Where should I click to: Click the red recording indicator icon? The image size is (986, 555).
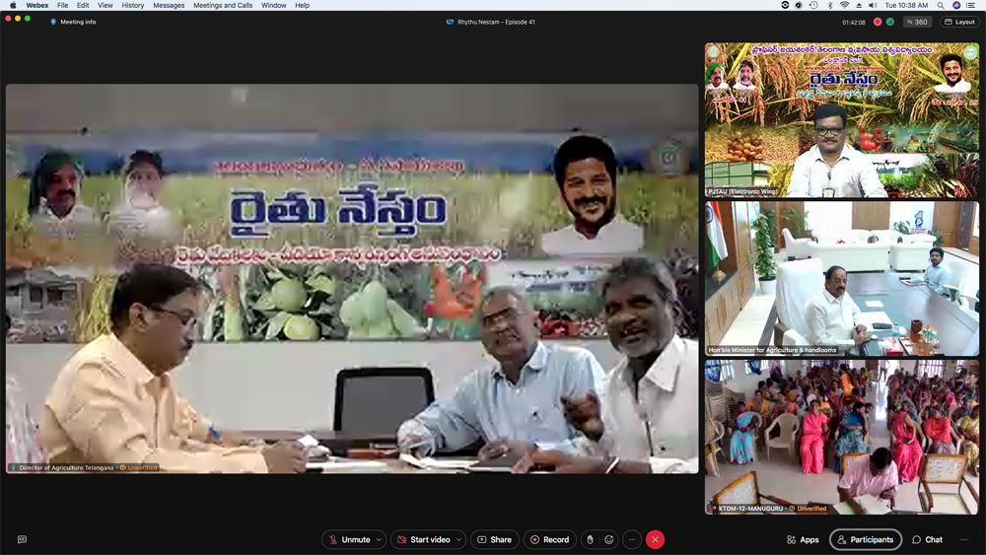point(878,22)
